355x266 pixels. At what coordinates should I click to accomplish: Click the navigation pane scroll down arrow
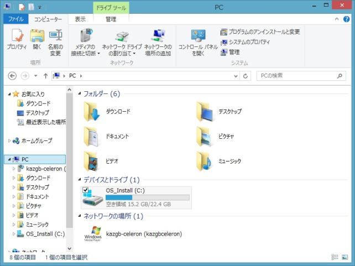pyautogui.click(x=70, y=249)
